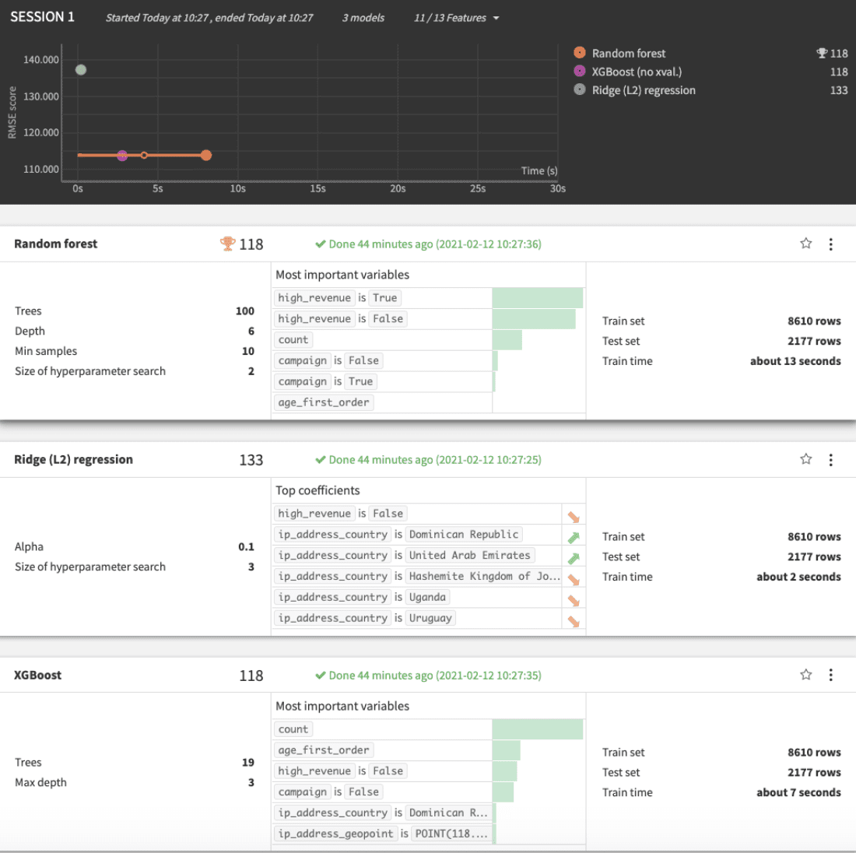Open the Random forest options menu
This screenshot has width=856, height=853.
pyautogui.click(x=831, y=244)
